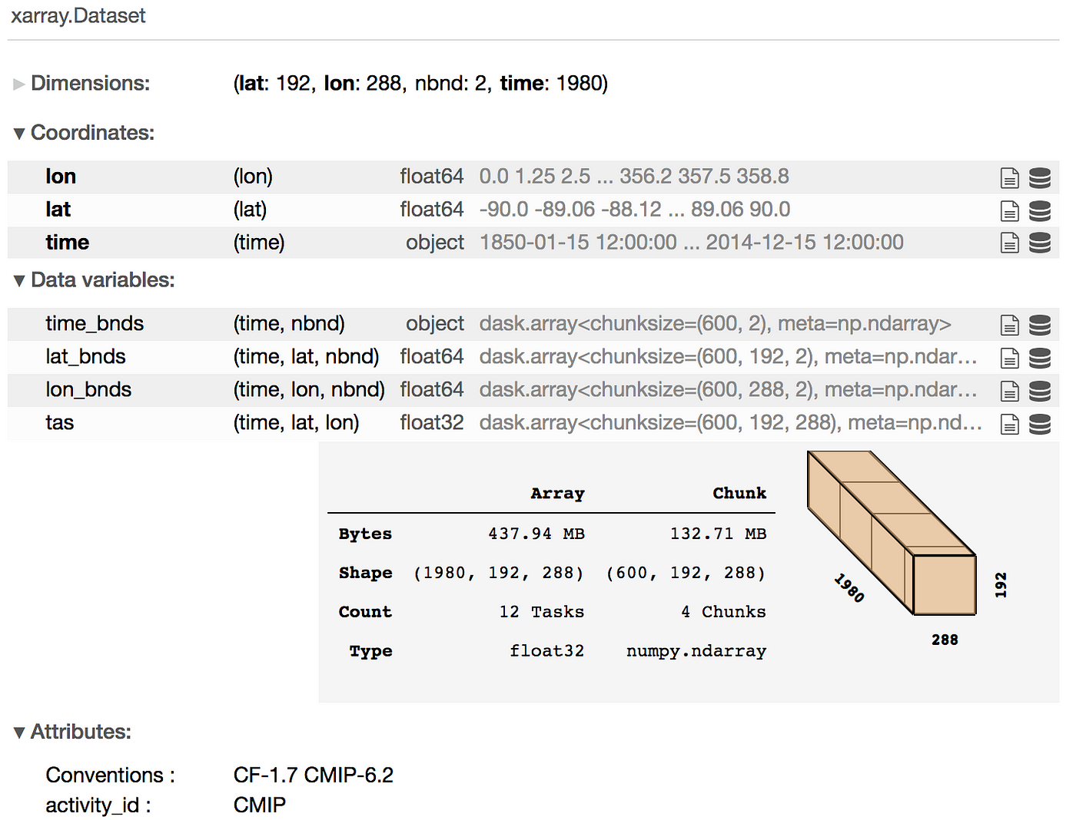This screenshot has height=820, width=1076.
Task: Show data repr icon for time_bnds variable
Action: coord(1039,326)
